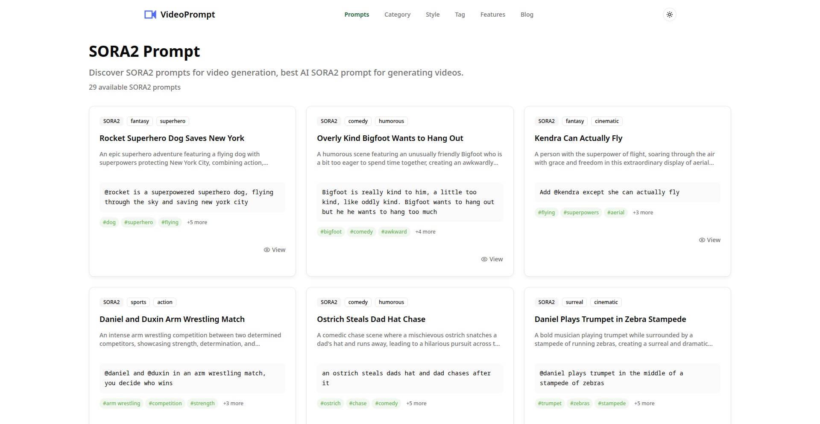Click the 'superhero' style badge
Screen dimensions: 820x424
click(173, 121)
